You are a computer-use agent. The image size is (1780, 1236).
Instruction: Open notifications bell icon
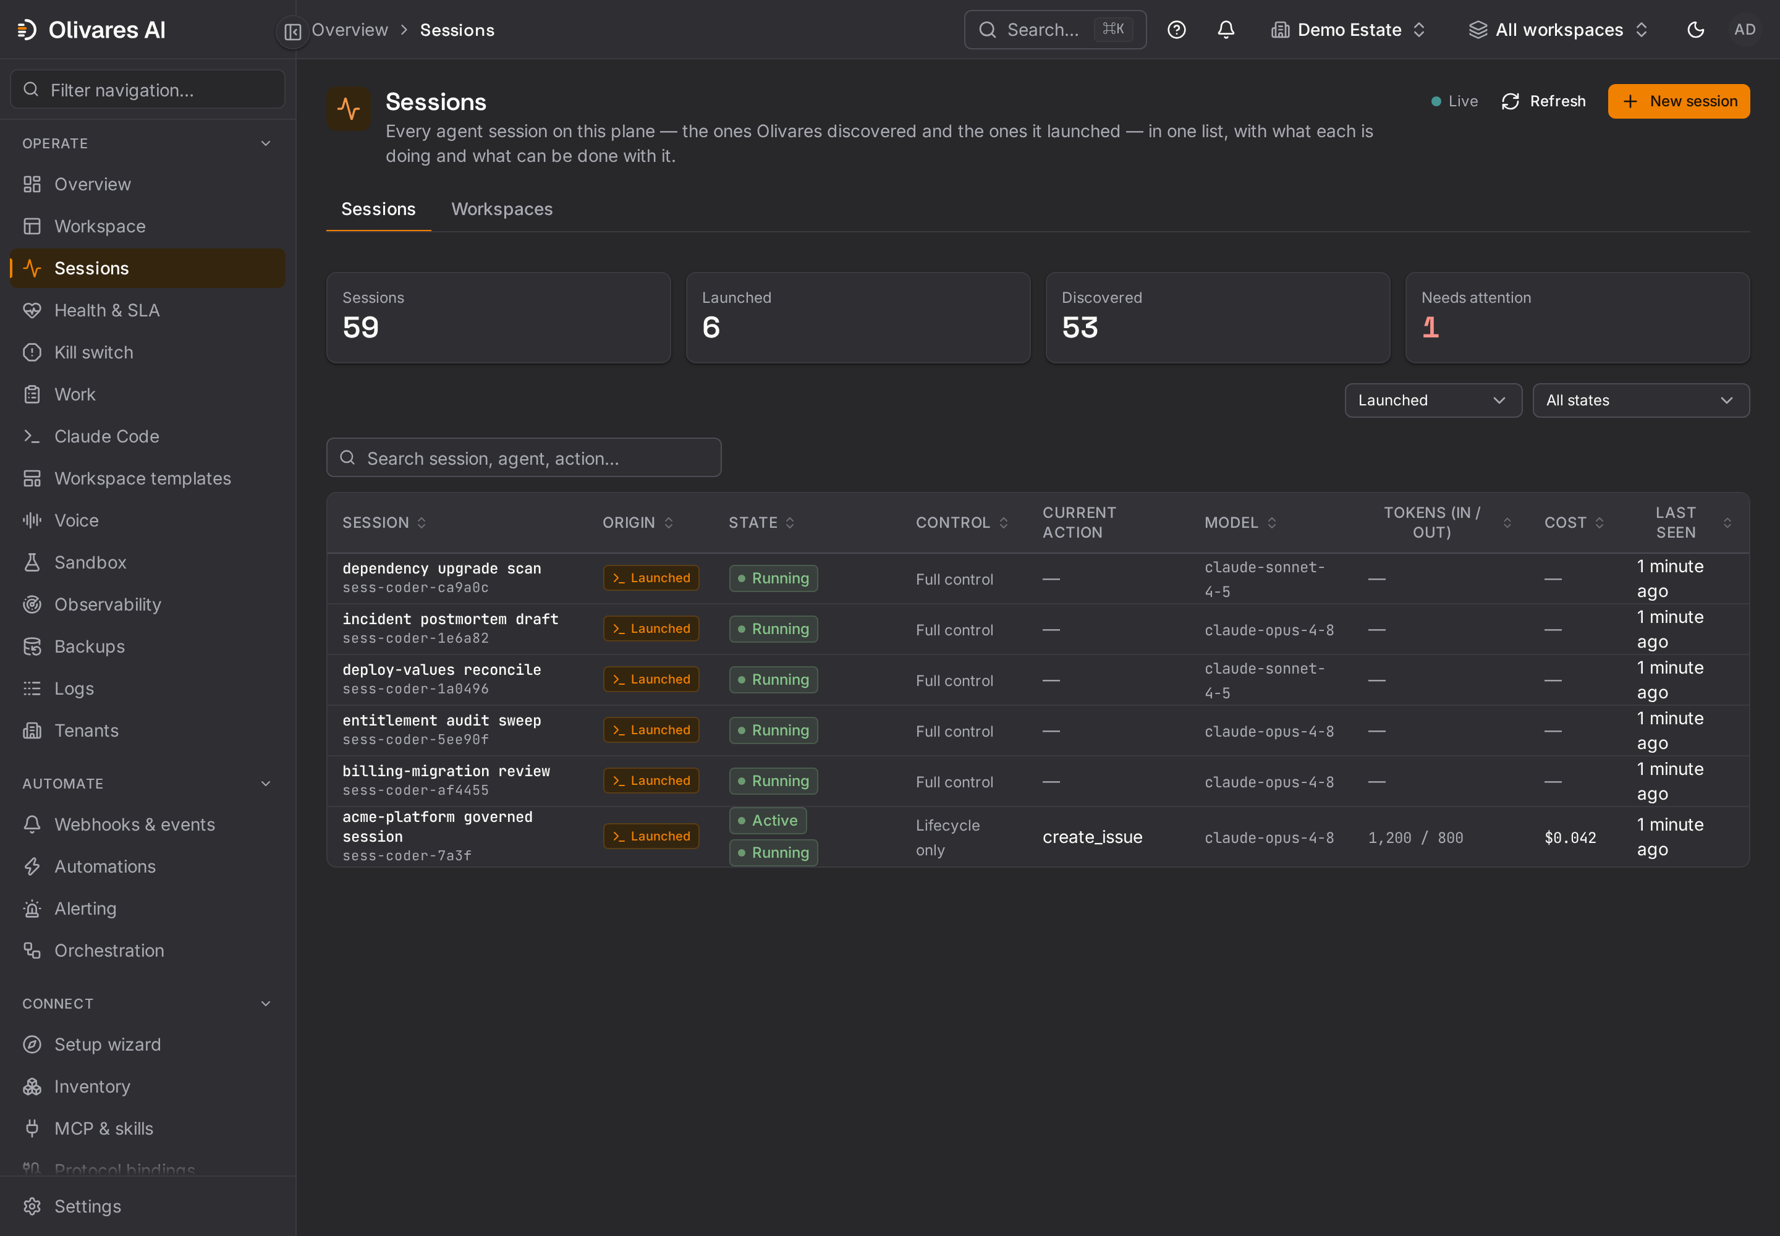pos(1226,30)
